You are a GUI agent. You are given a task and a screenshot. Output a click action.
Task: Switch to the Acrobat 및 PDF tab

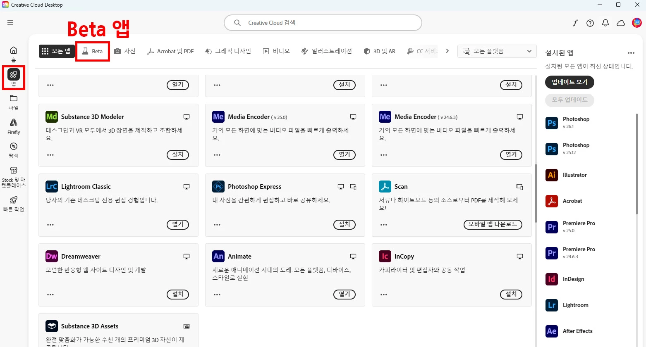tap(170, 51)
